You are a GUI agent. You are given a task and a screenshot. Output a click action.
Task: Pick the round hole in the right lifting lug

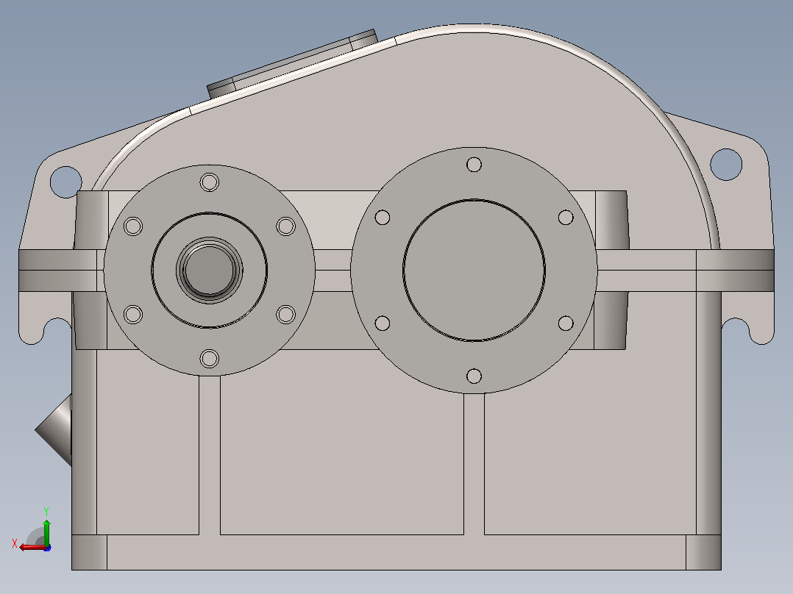tap(726, 164)
